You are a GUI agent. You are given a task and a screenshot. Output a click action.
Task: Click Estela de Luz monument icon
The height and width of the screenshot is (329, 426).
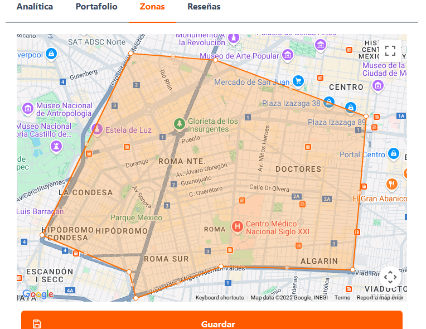[96, 129]
